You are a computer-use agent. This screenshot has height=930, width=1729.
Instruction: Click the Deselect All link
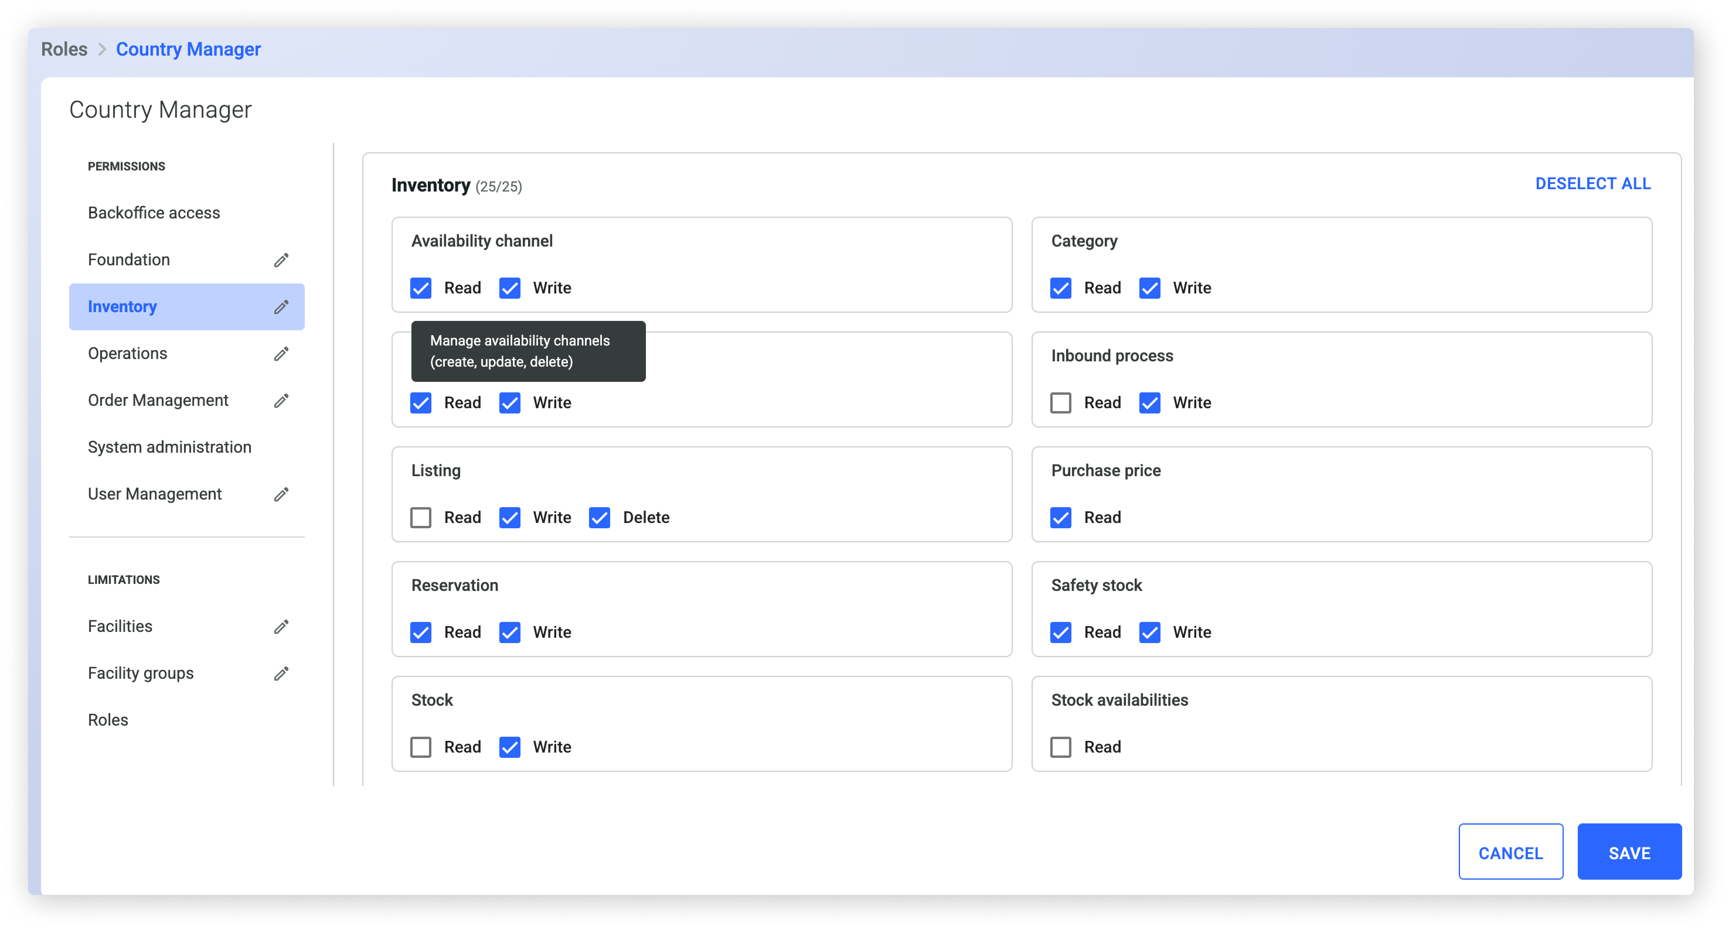[1592, 184]
